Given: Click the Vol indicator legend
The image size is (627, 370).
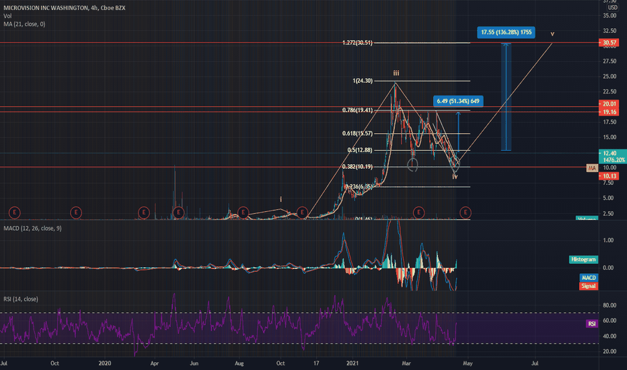Looking at the screenshot, I should click(7, 16).
